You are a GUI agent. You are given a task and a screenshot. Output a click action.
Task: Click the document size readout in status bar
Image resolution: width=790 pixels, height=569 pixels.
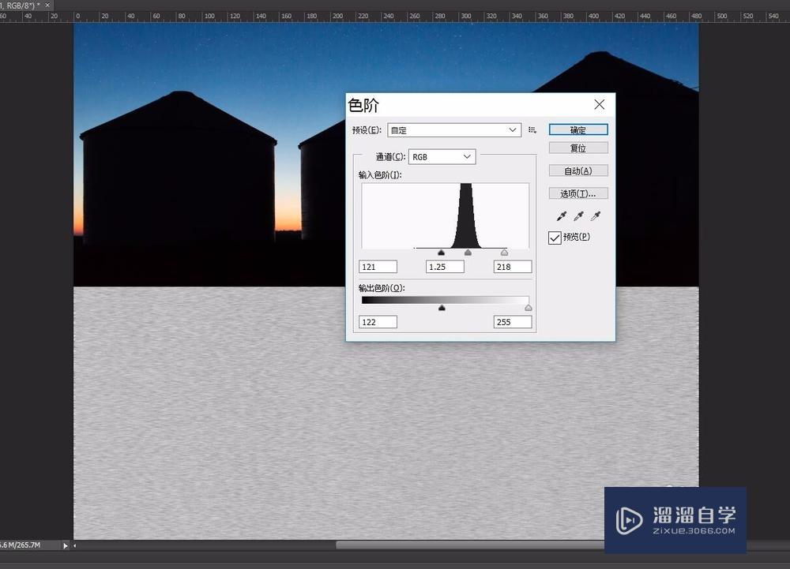pyautogui.click(x=21, y=545)
